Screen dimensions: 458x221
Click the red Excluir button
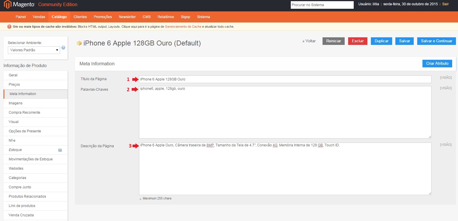(358, 41)
